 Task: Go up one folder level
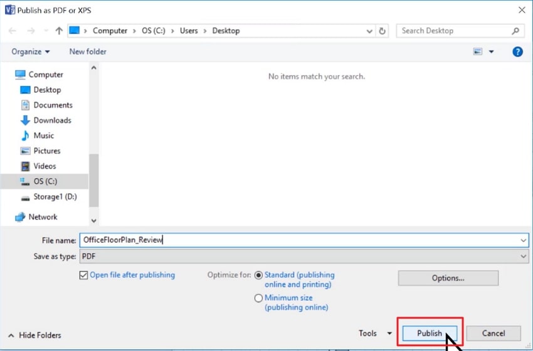[59, 31]
